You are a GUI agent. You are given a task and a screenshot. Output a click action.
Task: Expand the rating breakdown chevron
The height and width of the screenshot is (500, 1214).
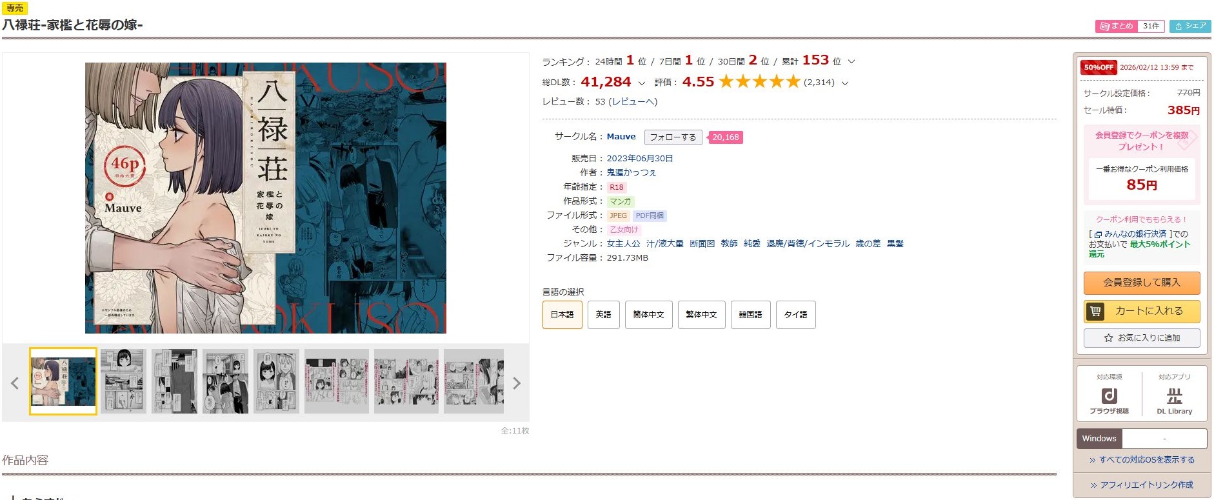point(845,83)
